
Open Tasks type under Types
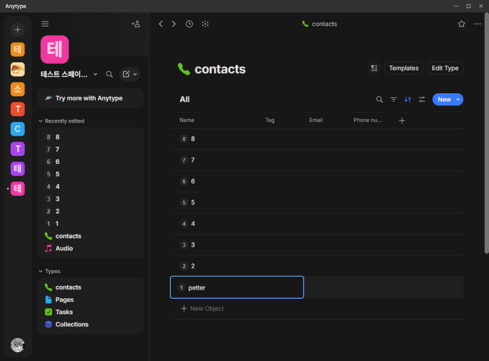90,312
